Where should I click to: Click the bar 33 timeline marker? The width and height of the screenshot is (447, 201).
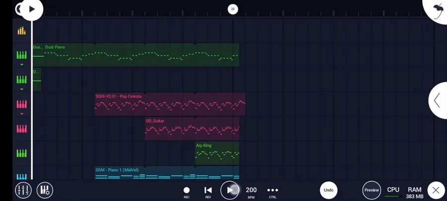coord(232,9)
